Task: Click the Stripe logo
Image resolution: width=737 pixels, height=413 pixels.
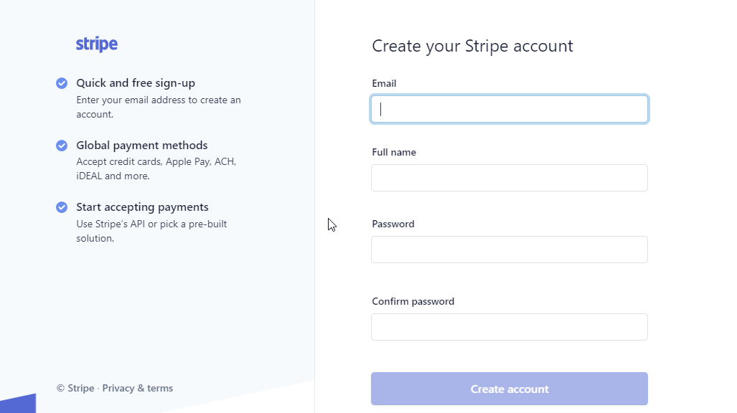Action: point(96,44)
